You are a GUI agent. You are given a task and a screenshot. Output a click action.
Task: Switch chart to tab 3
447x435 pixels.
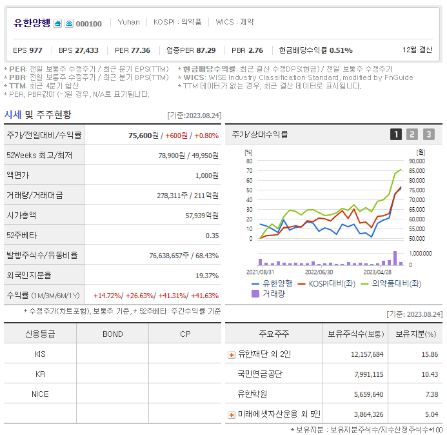429,134
